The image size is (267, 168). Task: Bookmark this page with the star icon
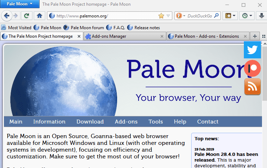tap(161, 16)
